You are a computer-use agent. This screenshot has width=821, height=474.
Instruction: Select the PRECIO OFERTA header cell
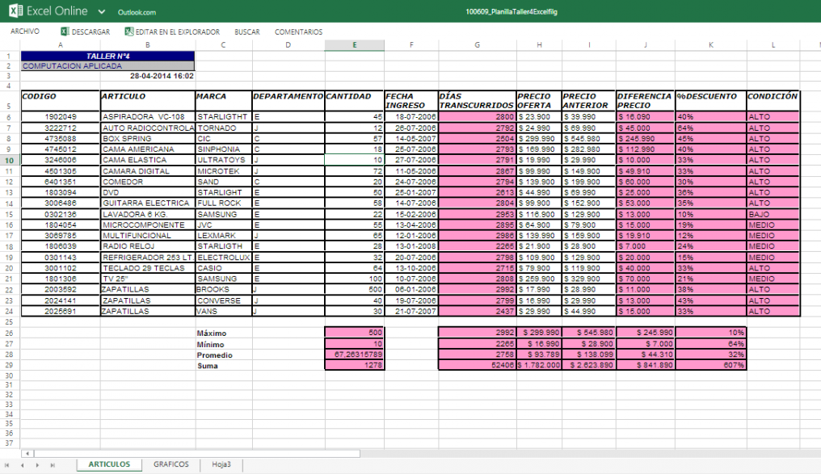pyautogui.click(x=539, y=101)
